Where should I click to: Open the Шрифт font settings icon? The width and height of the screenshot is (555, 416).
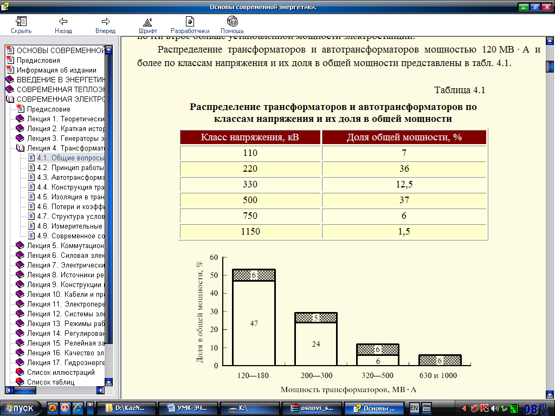click(147, 22)
